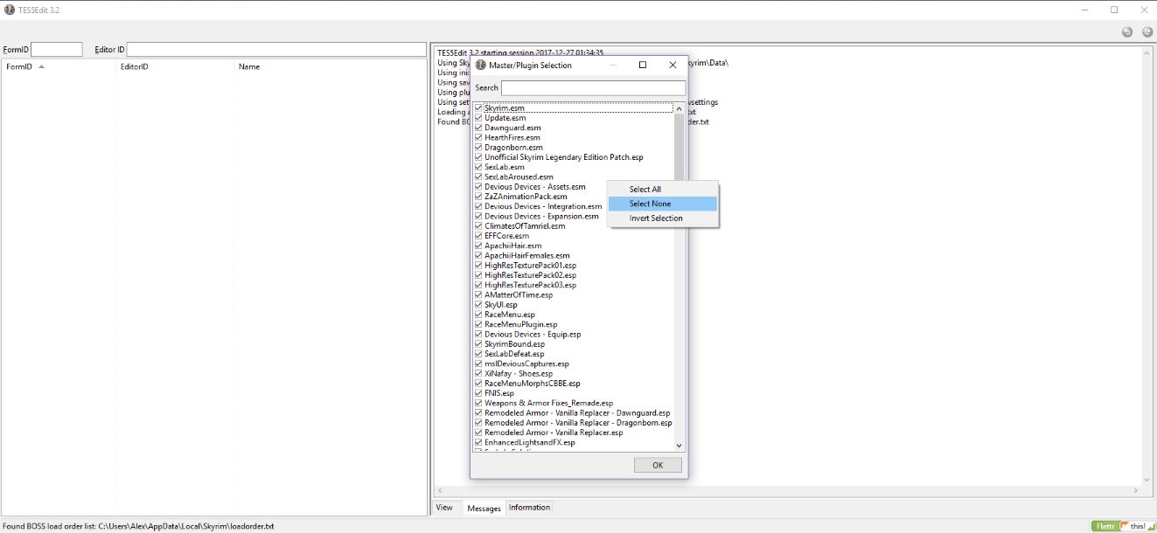Select Weapons & Armor Fixes_Remade.esp entry
Viewport: 1157px width, 533px height.
pyautogui.click(x=548, y=403)
